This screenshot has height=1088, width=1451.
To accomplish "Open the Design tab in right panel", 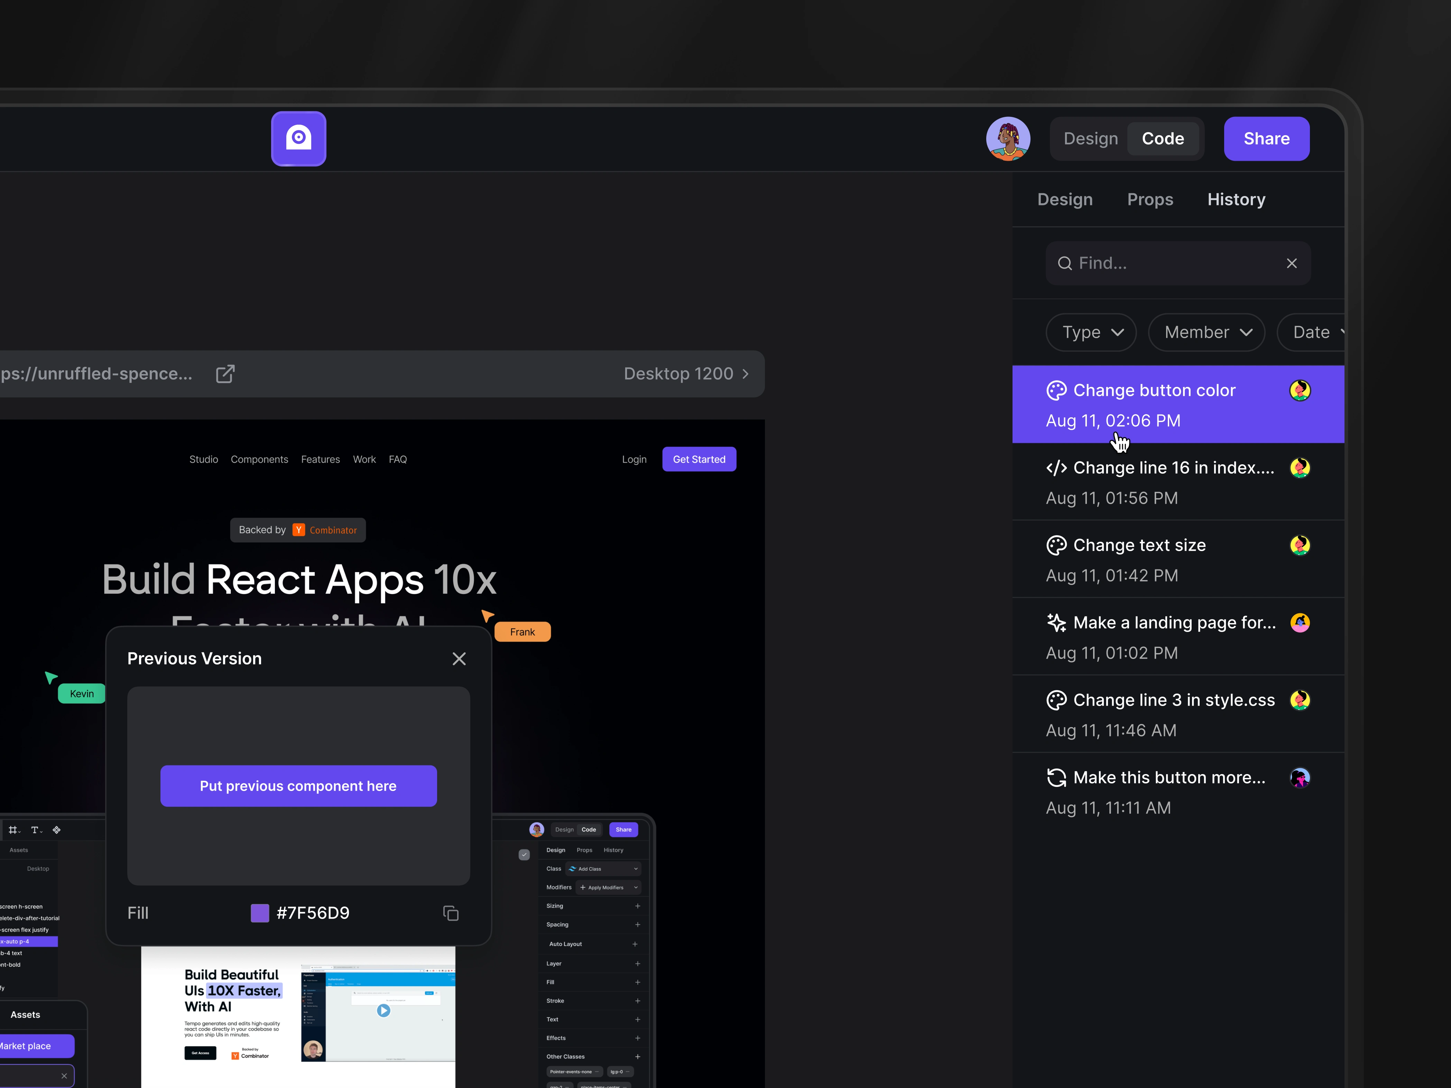I will pos(1065,199).
